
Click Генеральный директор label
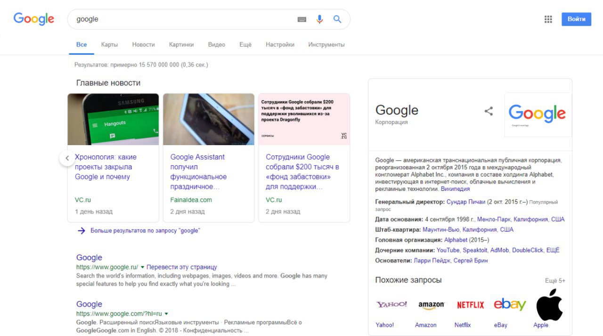click(410, 202)
